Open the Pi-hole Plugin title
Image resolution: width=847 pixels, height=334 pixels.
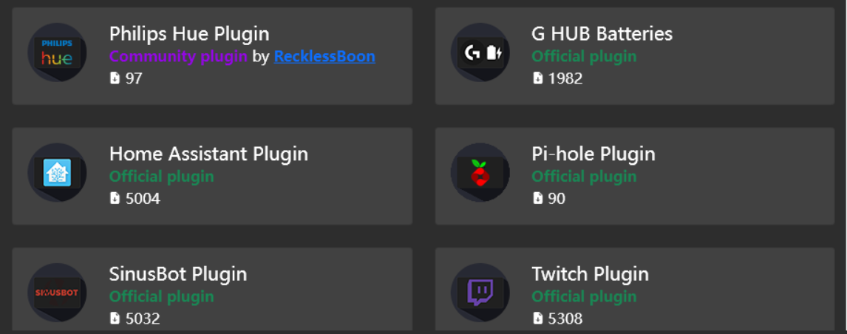(593, 154)
